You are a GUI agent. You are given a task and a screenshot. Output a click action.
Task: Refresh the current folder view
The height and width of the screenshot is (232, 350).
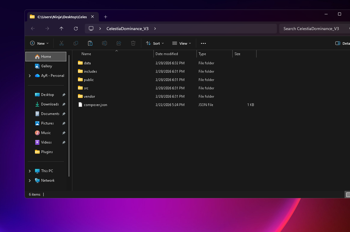pyautogui.click(x=76, y=29)
